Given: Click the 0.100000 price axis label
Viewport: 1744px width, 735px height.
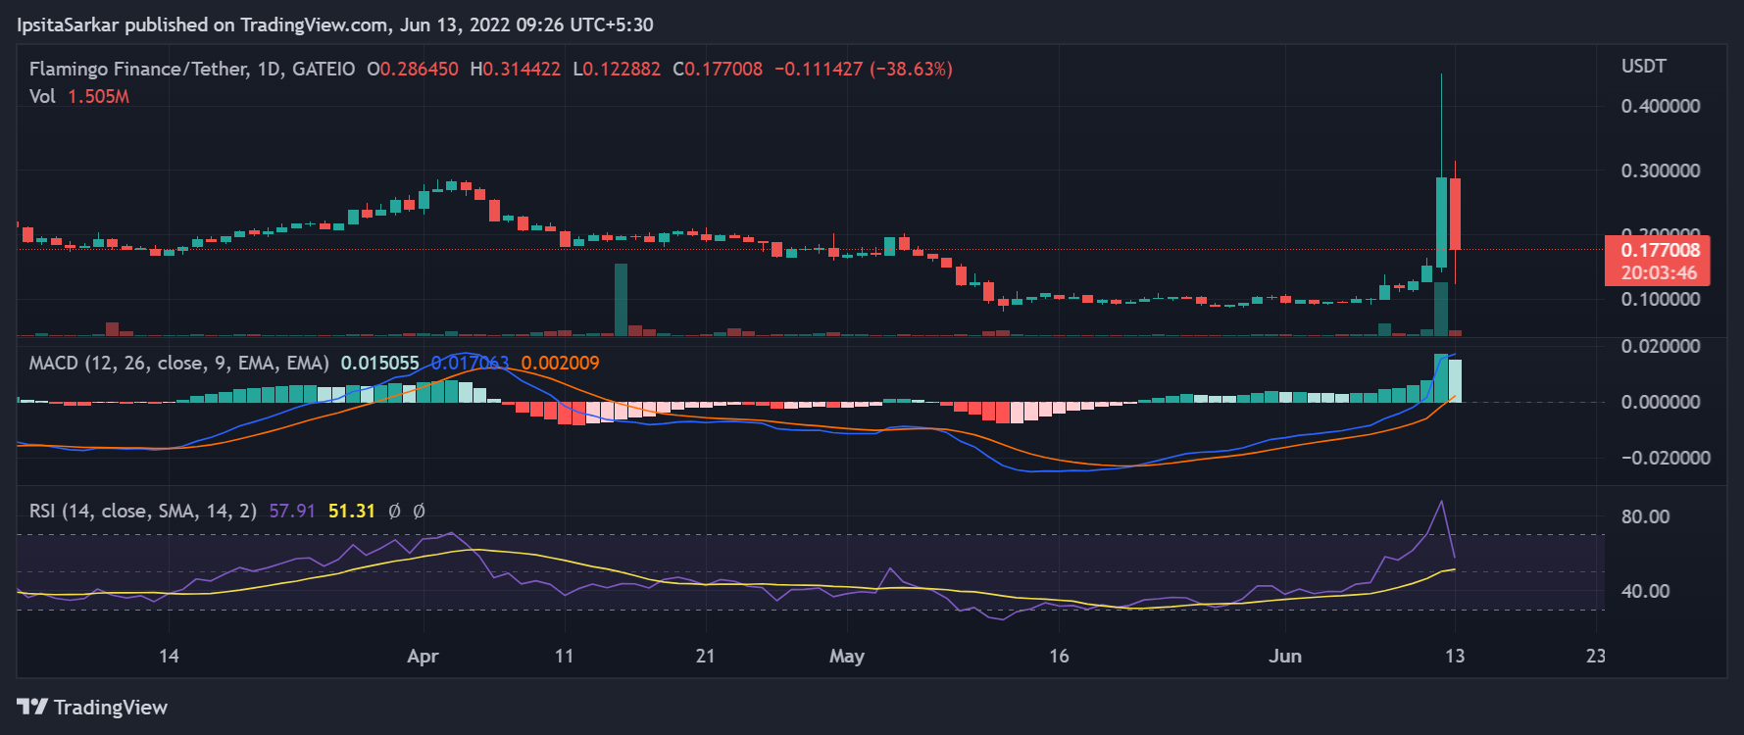Looking at the screenshot, I should [x=1661, y=299].
